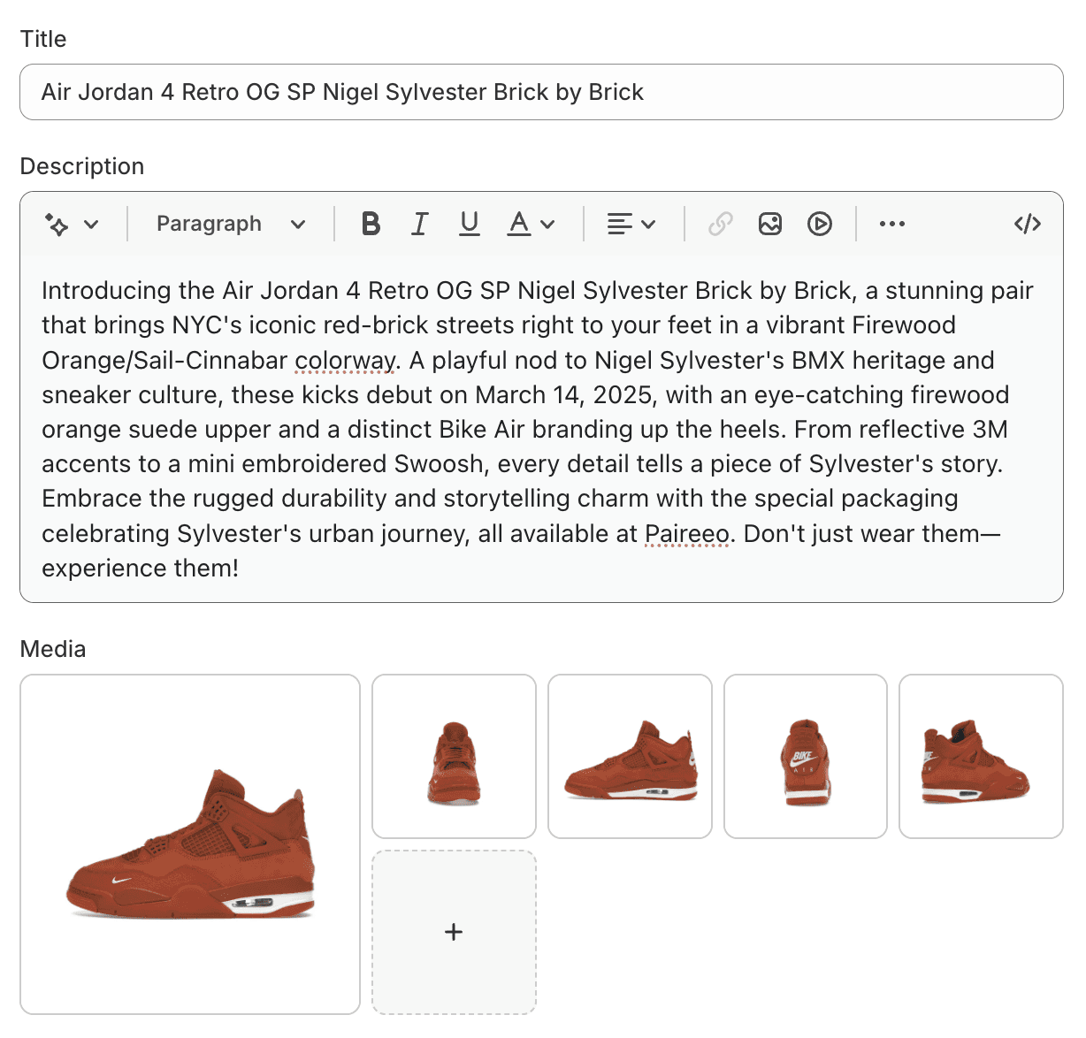Insert a link in the description
The height and width of the screenshot is (1038, 1086).
pyautogui.click(x=721, y=224)
